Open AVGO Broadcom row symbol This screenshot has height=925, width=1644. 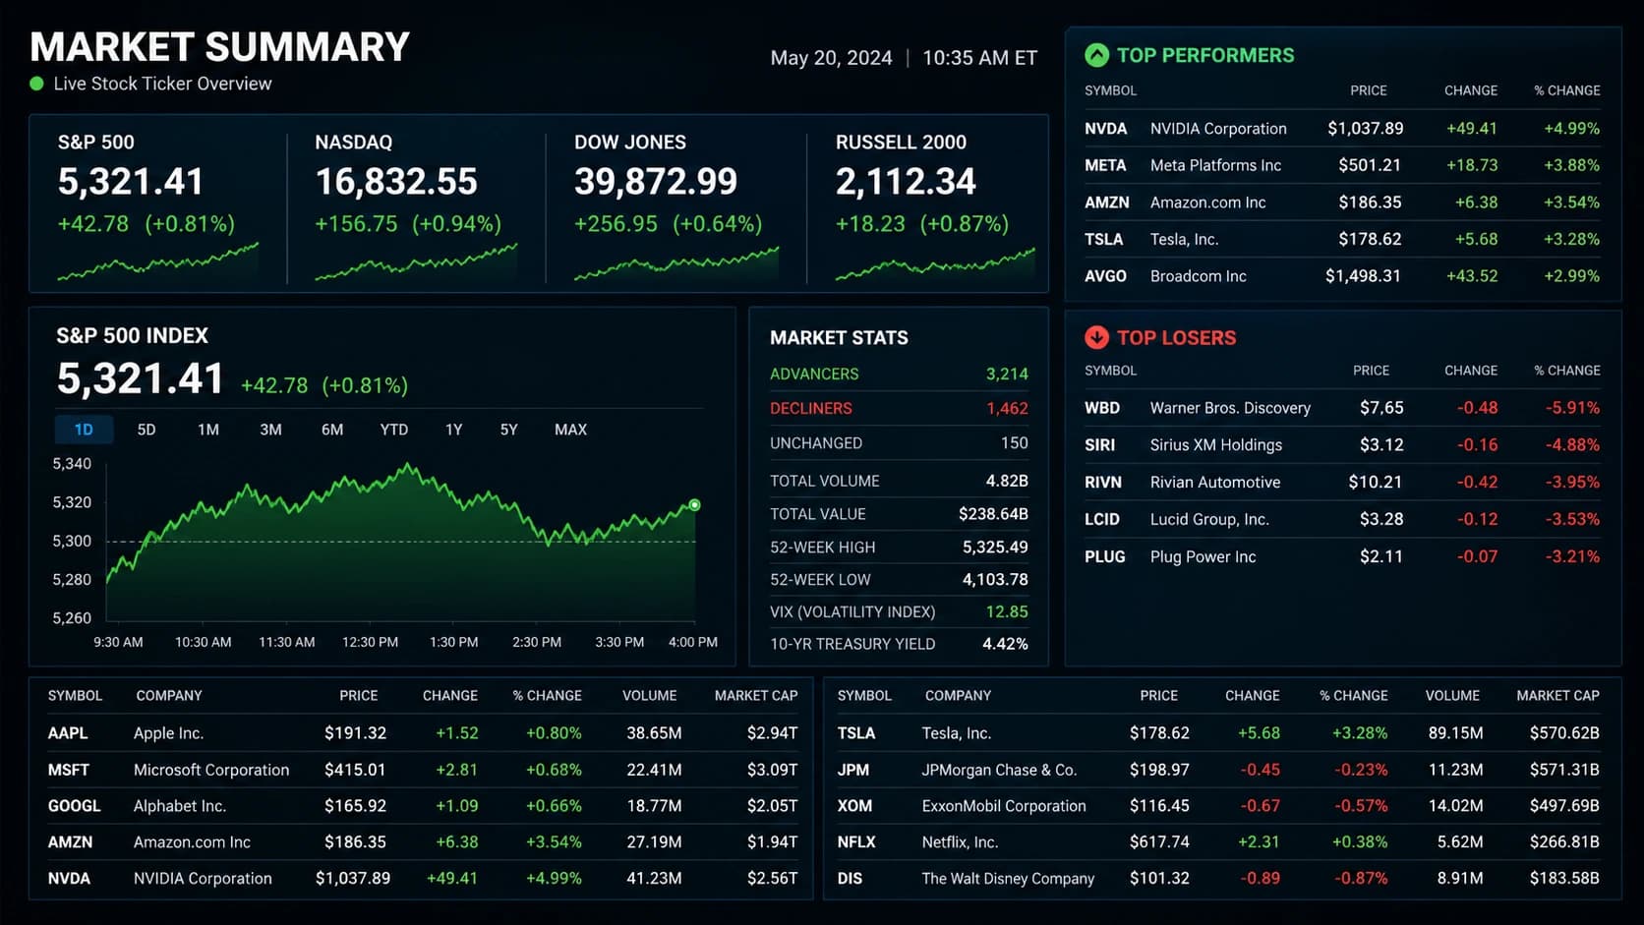click(x=1105, y=276)
